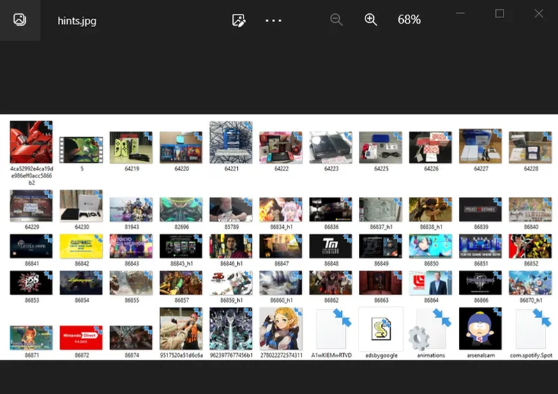Select thumbnail 86857
Image resolution: width=558 pixels, height=394 pixels.
[181, 283]
